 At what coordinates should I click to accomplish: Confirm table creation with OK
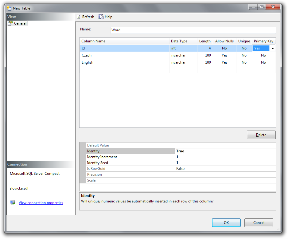tap(226, 222)
